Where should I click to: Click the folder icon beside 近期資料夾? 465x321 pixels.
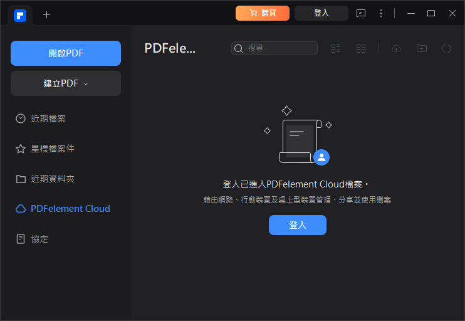click(21, 179)
